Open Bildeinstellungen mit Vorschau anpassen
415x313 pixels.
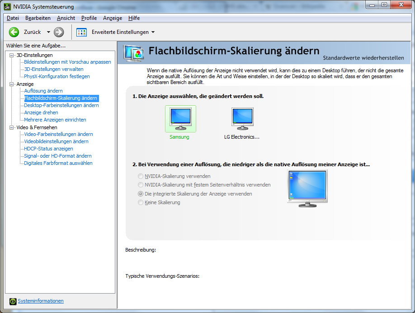click(x=67, y=62)
